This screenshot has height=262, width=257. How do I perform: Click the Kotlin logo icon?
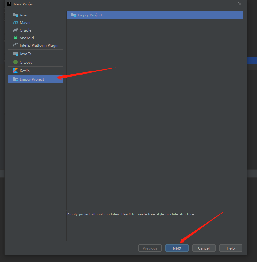click(x=15, y=71)
